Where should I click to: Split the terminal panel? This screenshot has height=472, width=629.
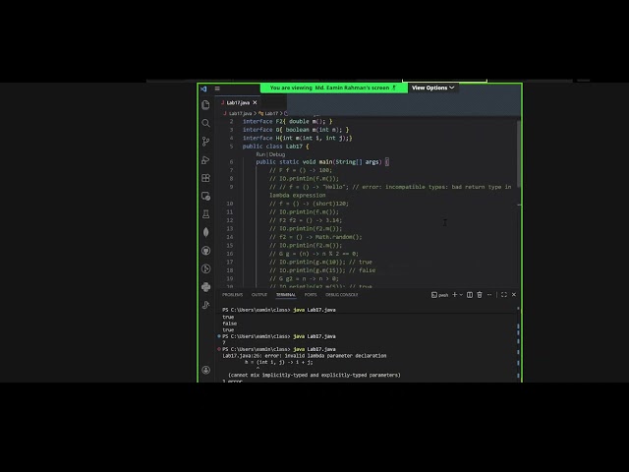click(x=470, y=295)
